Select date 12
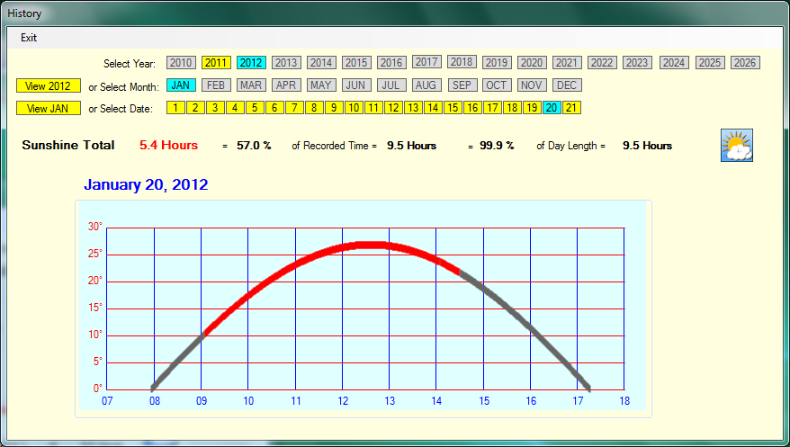790x447 pixels. [393, 108]
